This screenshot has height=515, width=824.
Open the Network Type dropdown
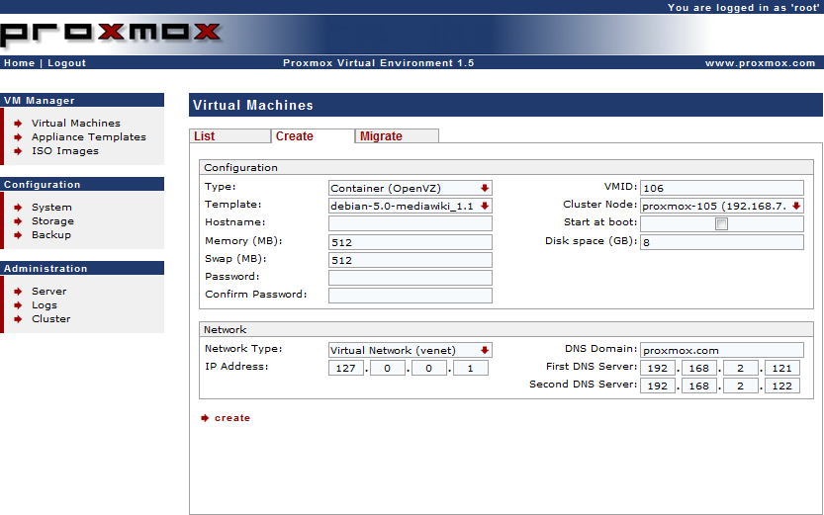pyautogui.click(x=410, y=350)
